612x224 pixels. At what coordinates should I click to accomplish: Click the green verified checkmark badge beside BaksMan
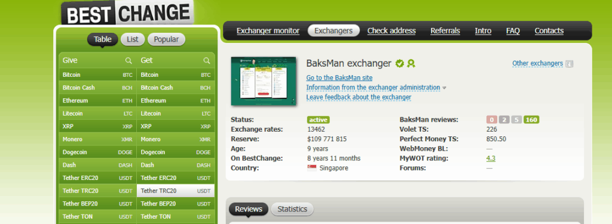coord(399,63)
